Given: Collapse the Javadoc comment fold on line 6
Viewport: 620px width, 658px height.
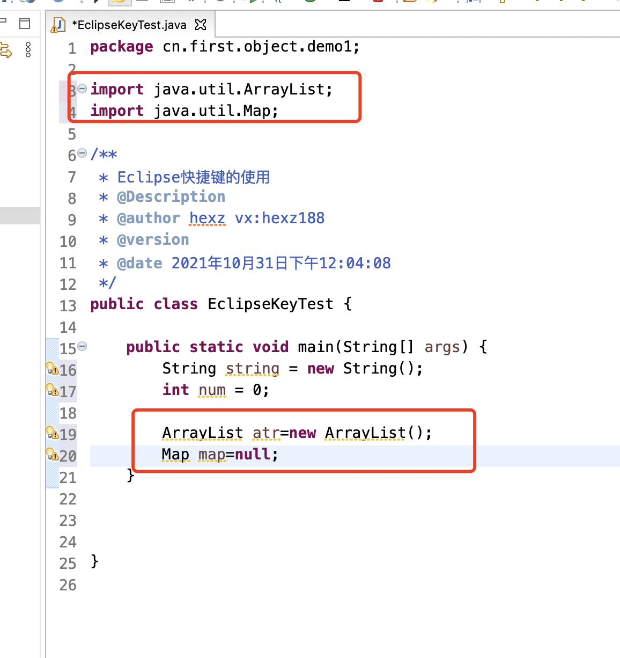Looking at the screenshot, I should [x=82, y=153].
